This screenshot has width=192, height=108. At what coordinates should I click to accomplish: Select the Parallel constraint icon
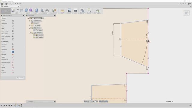point(13,57)
